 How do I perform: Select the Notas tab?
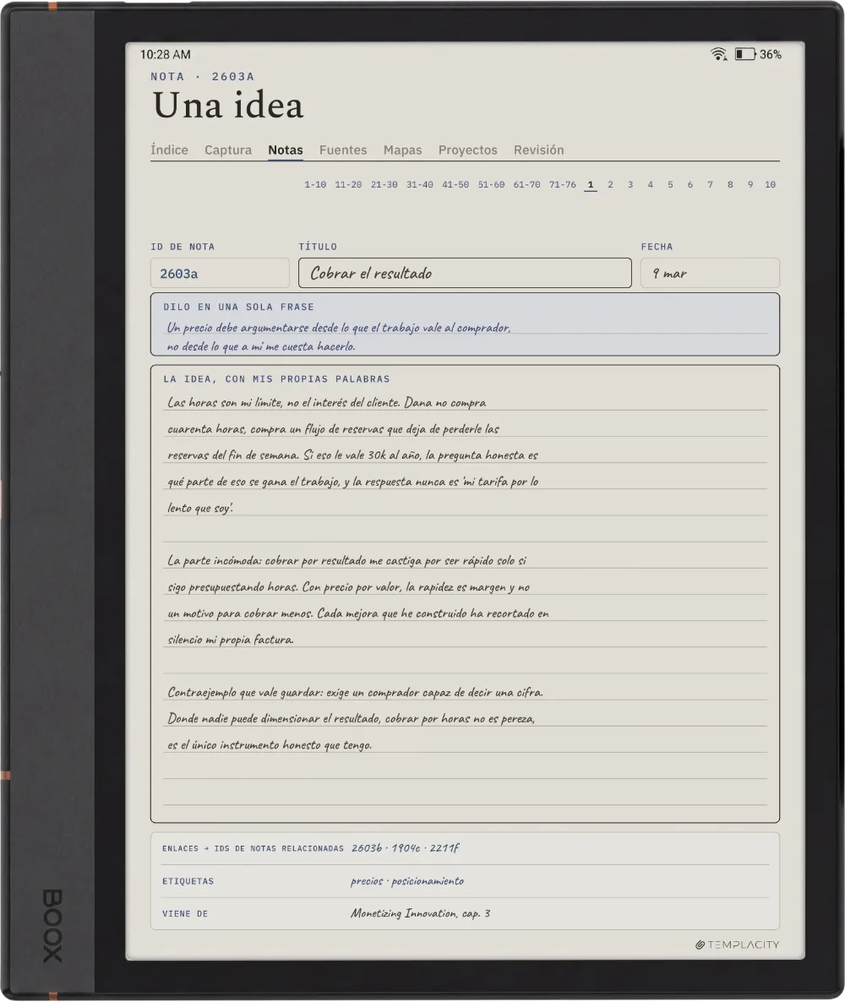pos(285,150)
